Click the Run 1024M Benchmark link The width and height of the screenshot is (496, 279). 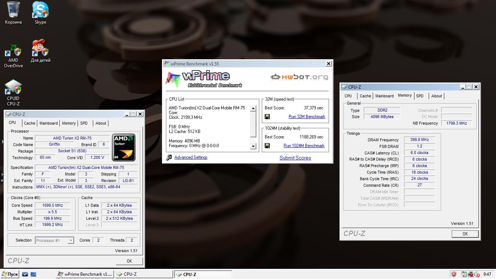304,146
